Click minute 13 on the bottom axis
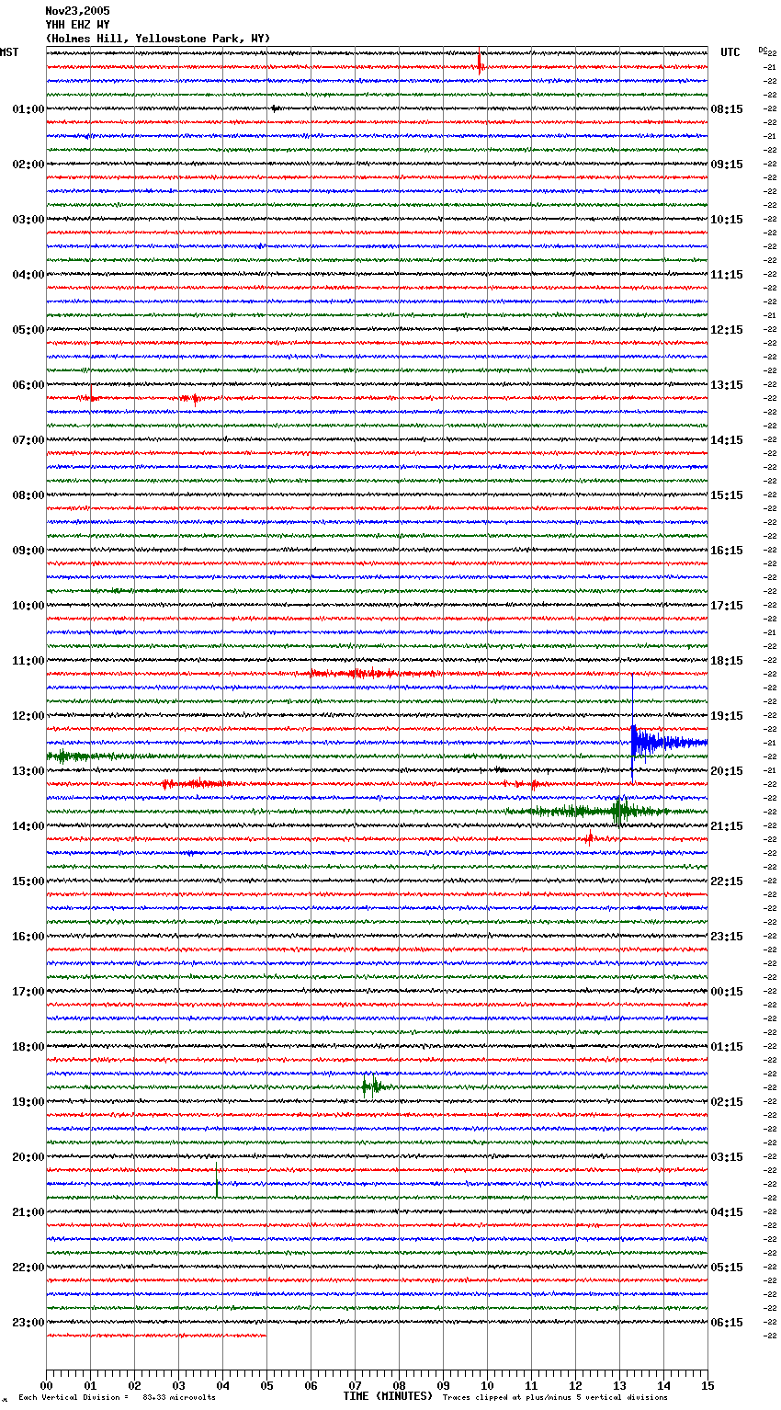The image size is (781, 1410). (x=619, y=1385)
